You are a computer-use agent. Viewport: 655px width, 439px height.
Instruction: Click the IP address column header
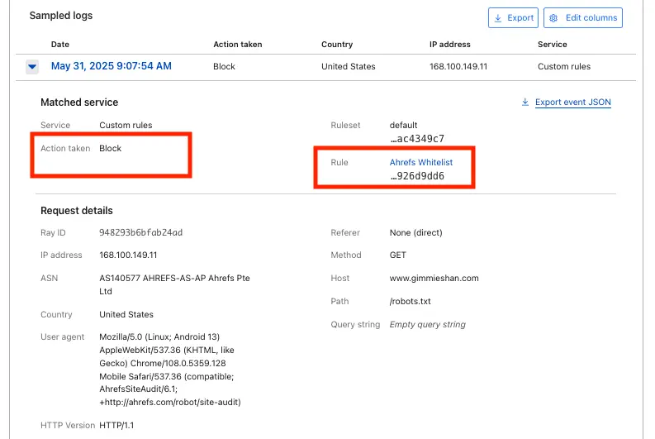(450, 45)
